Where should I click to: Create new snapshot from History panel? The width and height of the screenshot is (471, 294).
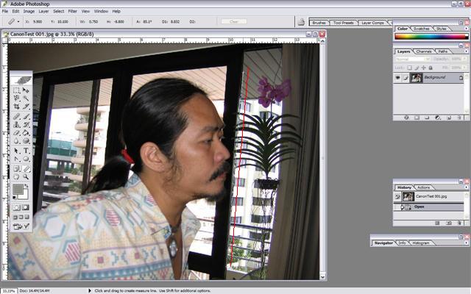447,222
